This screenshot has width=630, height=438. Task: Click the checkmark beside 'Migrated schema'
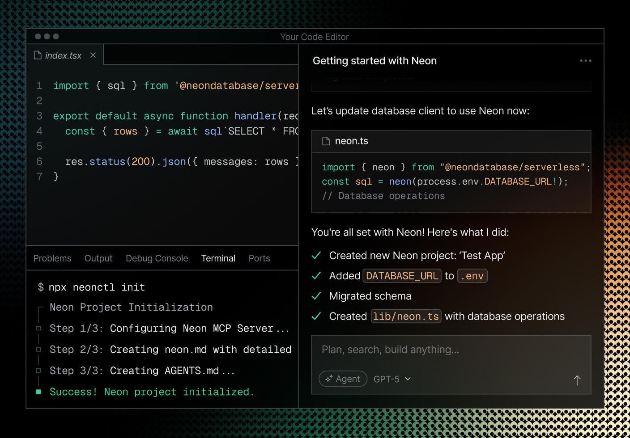pyautogui.click(x=316, y=296)
